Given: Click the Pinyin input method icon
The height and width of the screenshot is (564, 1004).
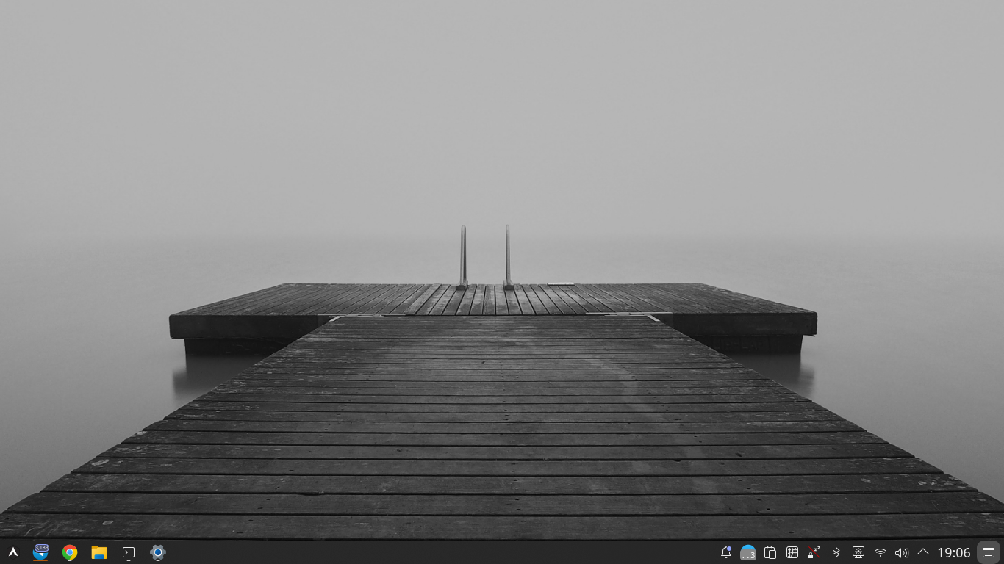Looking at the screenshot, I should [x=792, y=552].
